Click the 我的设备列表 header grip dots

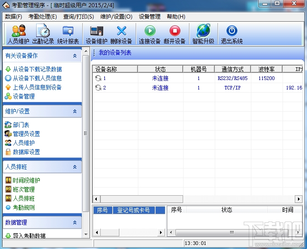pyautogui.click(x=94, y=53)
